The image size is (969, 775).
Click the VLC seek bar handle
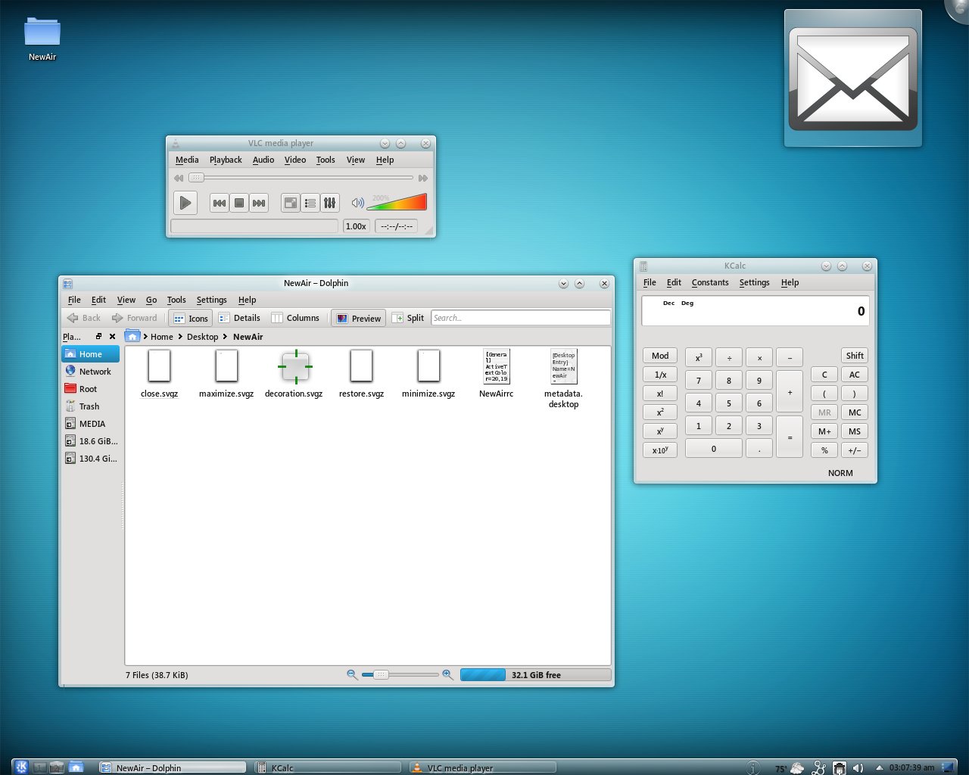coord(196,178)
